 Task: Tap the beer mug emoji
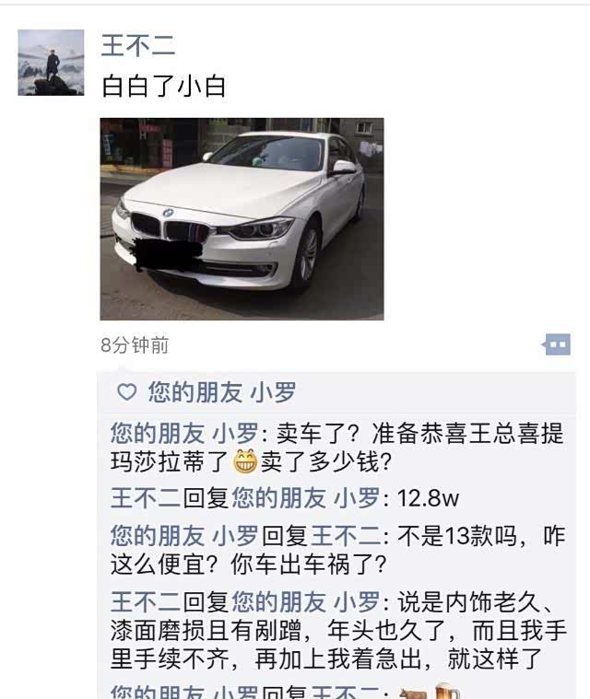[x=447, y=691]
